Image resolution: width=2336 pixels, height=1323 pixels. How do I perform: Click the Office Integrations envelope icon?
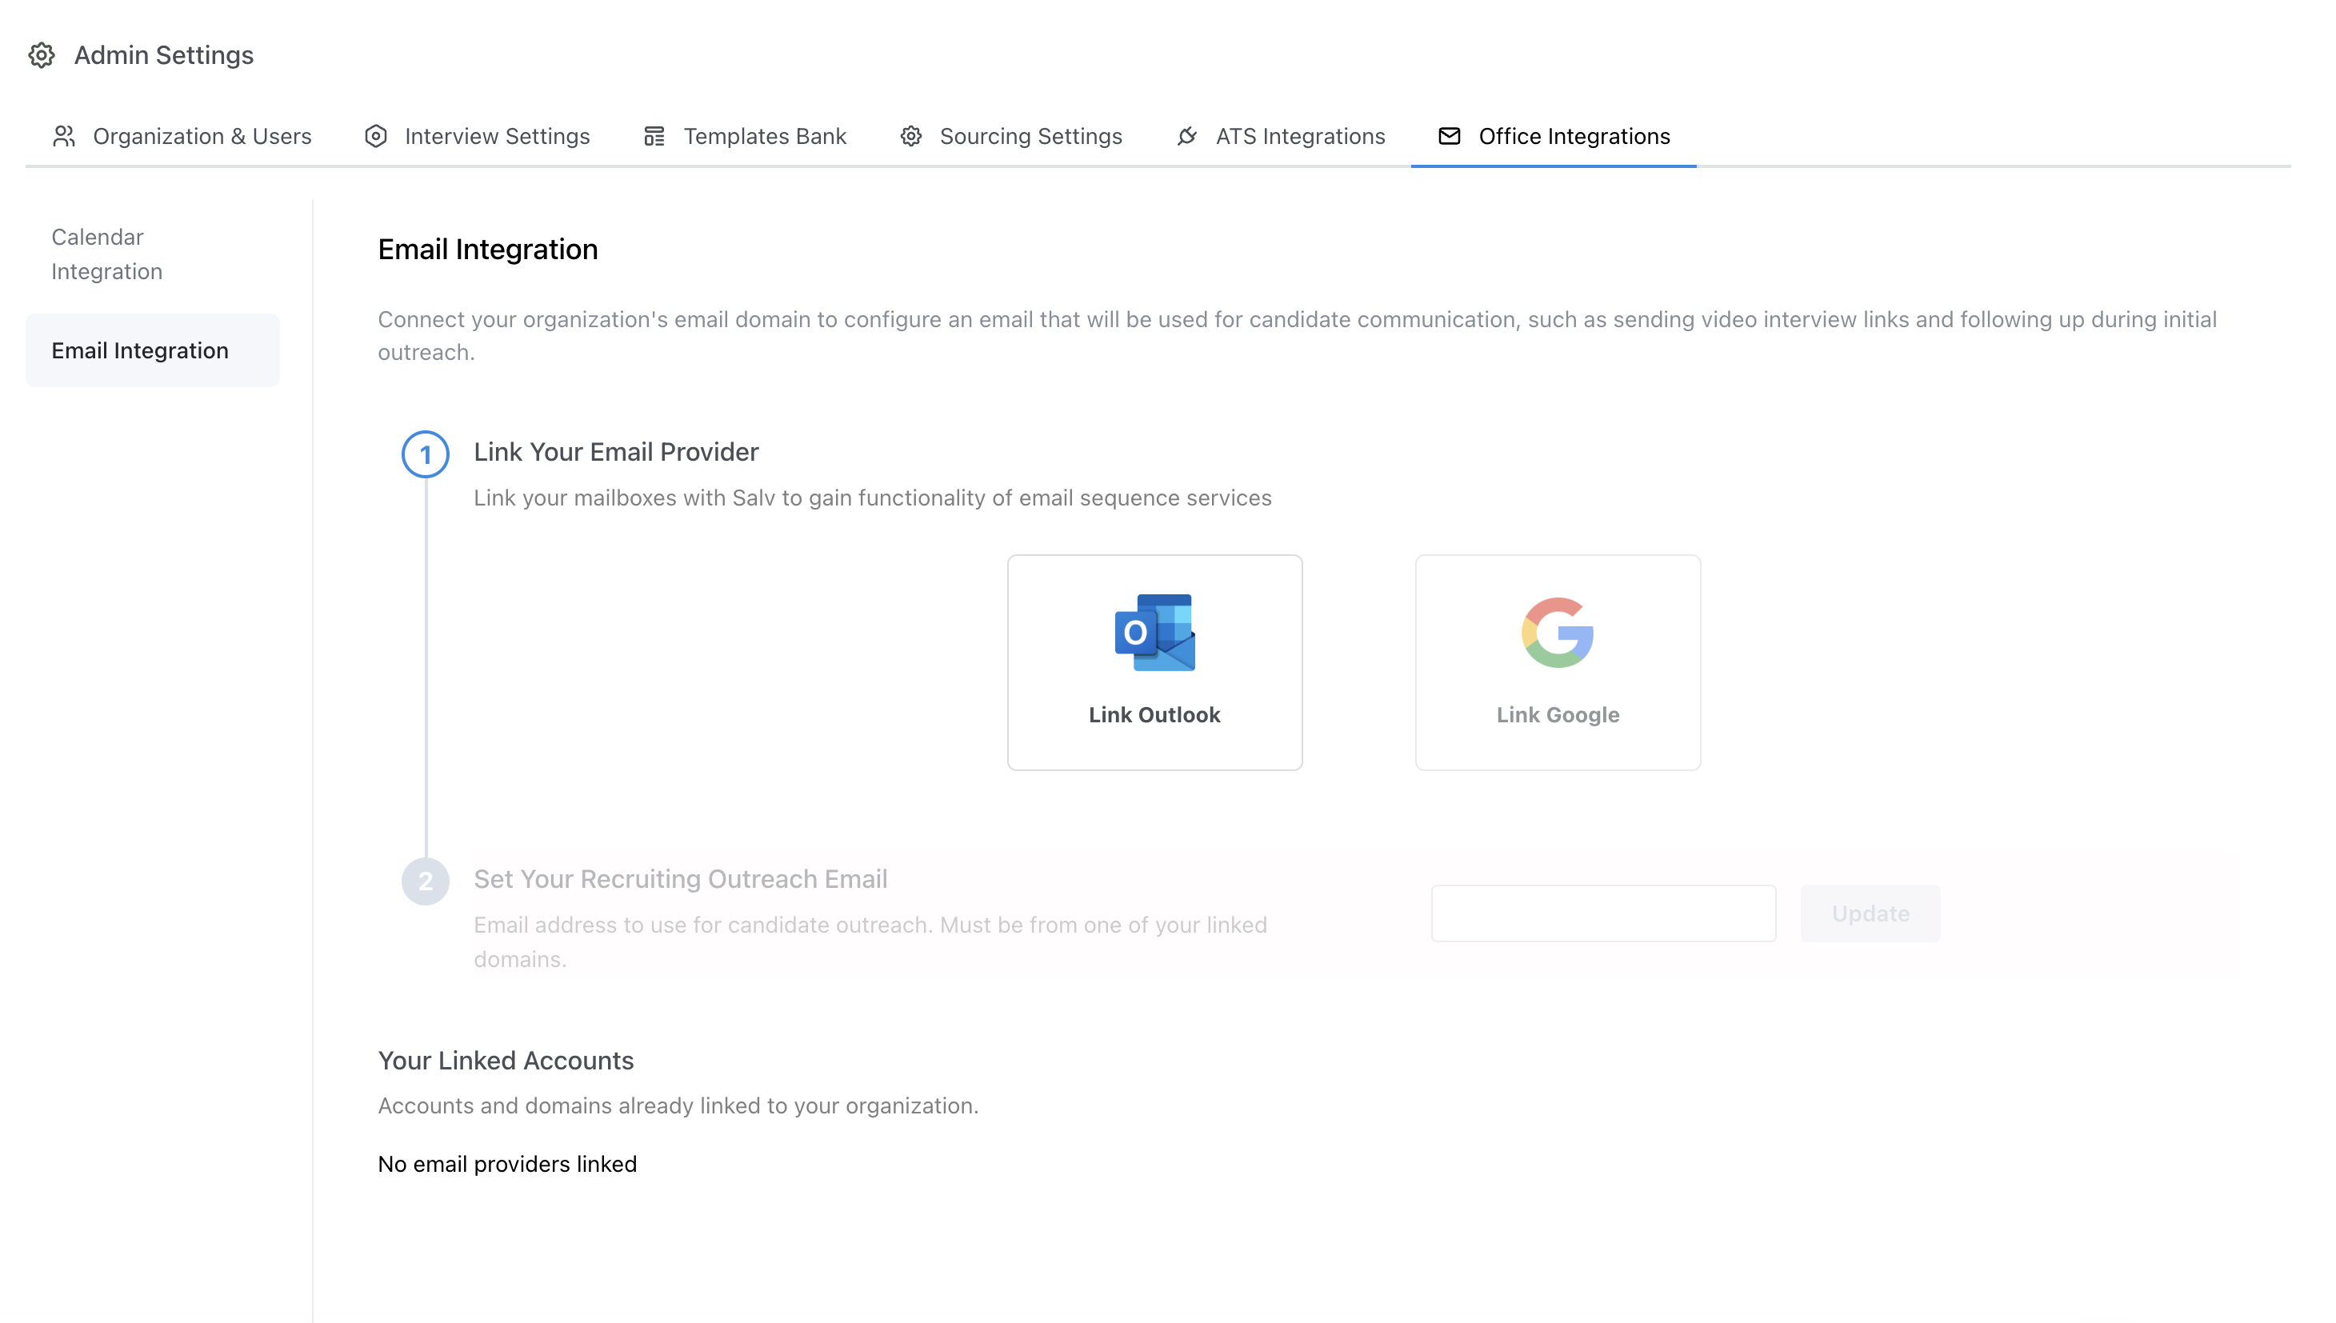(1448, 135)
